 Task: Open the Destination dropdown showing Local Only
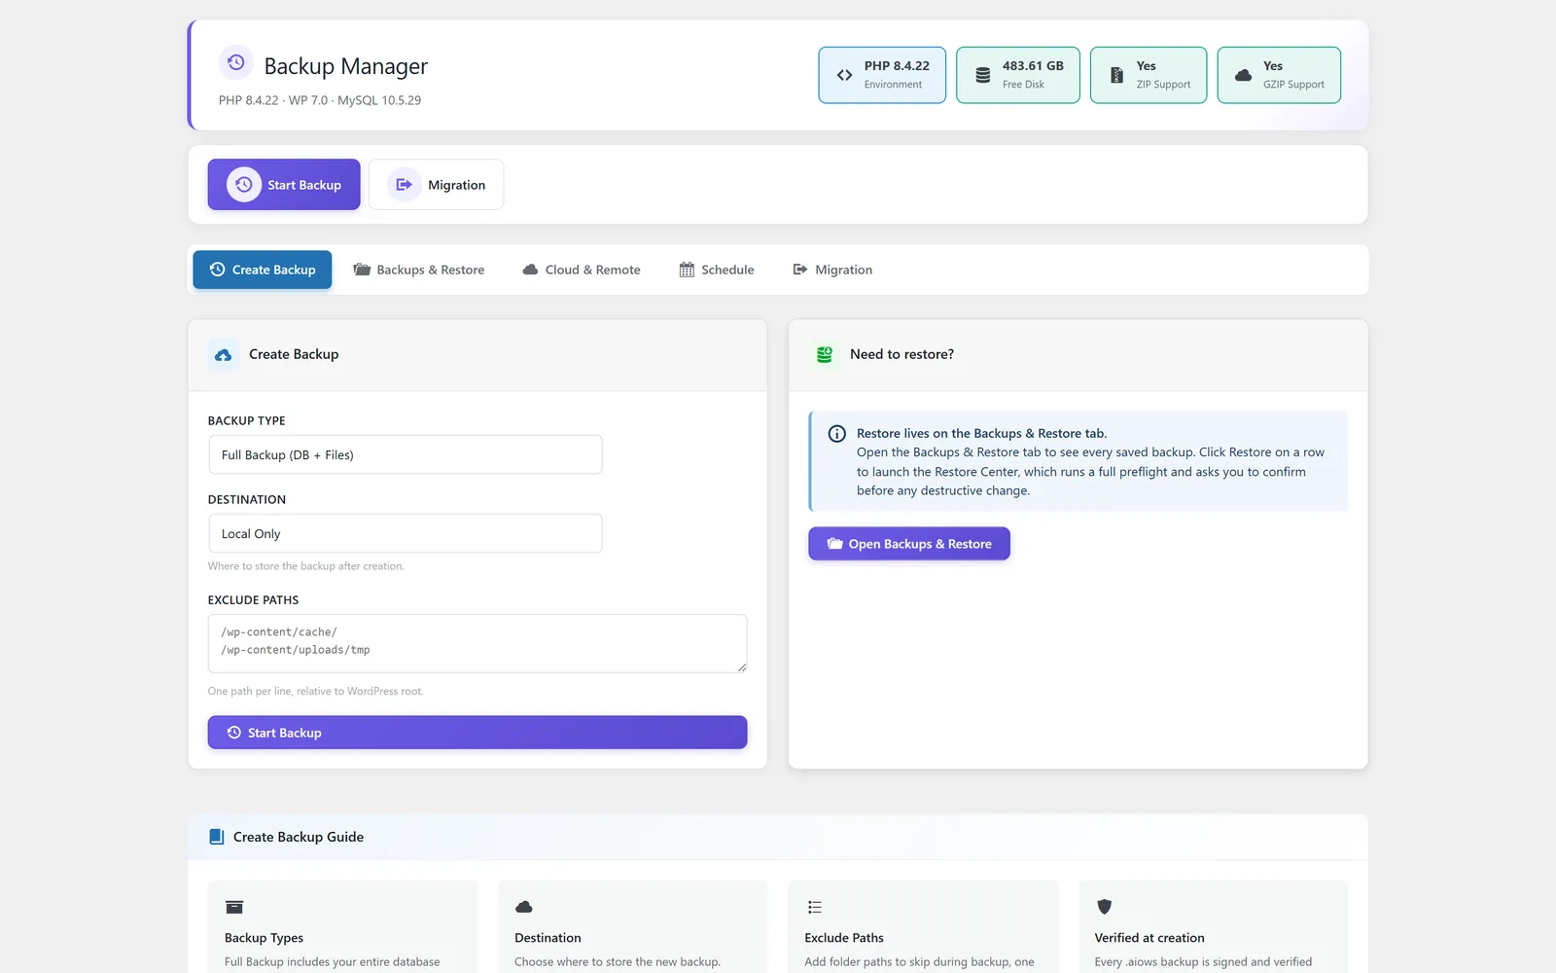[x=406, y=533]
